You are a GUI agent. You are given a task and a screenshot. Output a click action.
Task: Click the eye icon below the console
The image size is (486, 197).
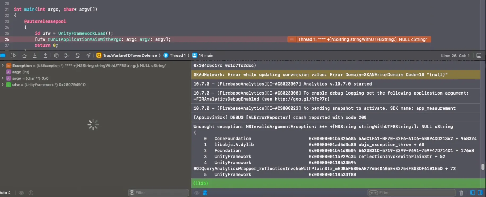pos(197,193)
